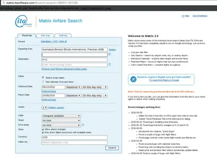This screenshot has width=217, height=158.
Task: Switch to the Multi-city tab
Action: [63, 35]
